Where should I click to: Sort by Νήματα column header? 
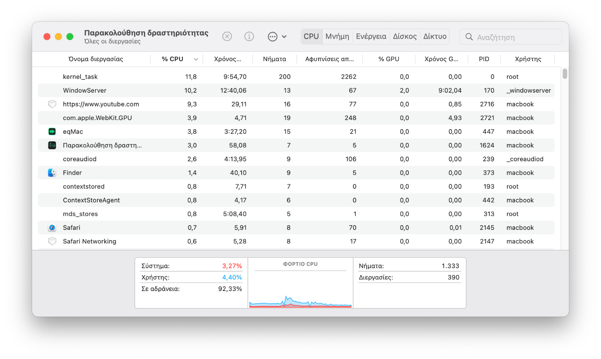coord(275,59)
